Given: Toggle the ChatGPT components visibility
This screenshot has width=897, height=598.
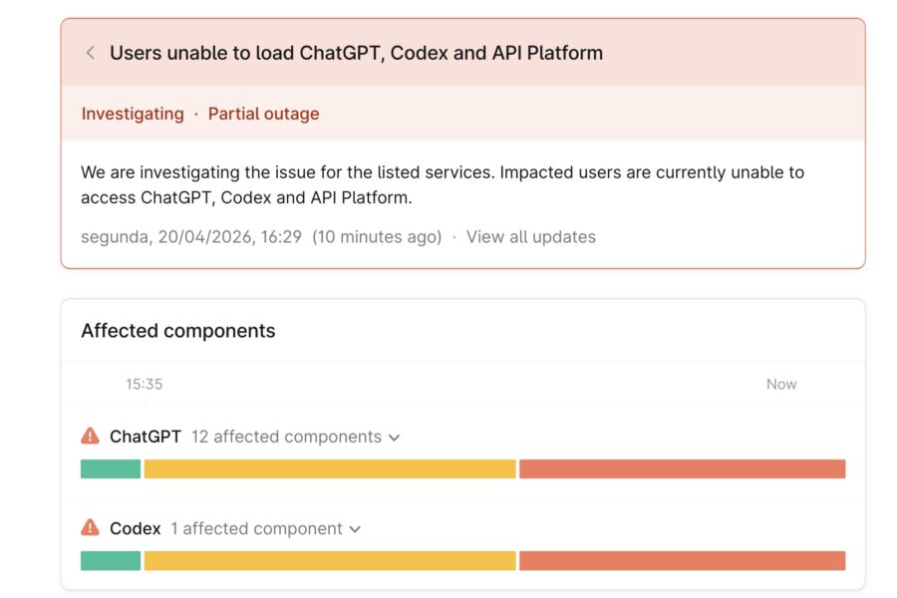Looking at the screenshot, I should pyautogui.click(x=394, y=437).
